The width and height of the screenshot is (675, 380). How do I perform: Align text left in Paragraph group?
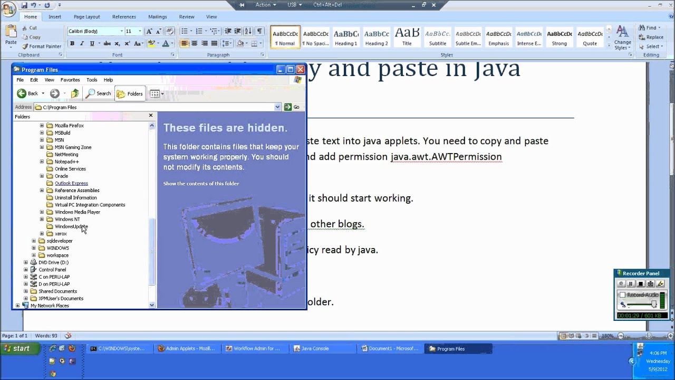click(184, 43)
